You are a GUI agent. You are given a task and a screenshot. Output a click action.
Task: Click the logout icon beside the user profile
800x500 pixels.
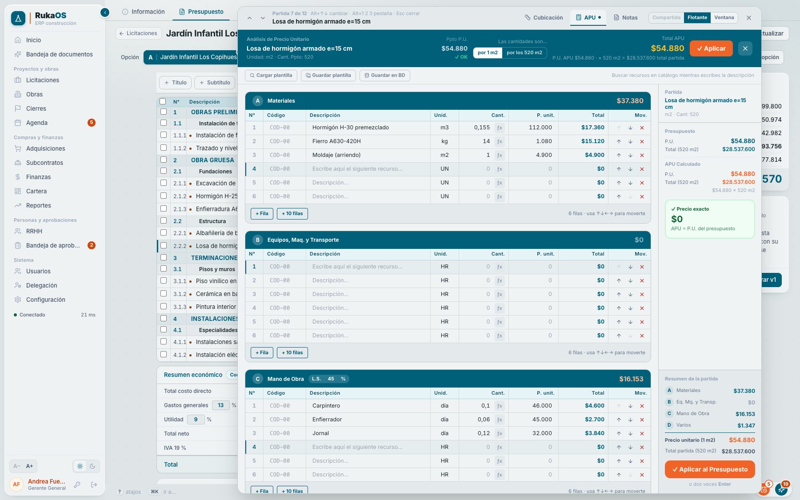(94, 484)
